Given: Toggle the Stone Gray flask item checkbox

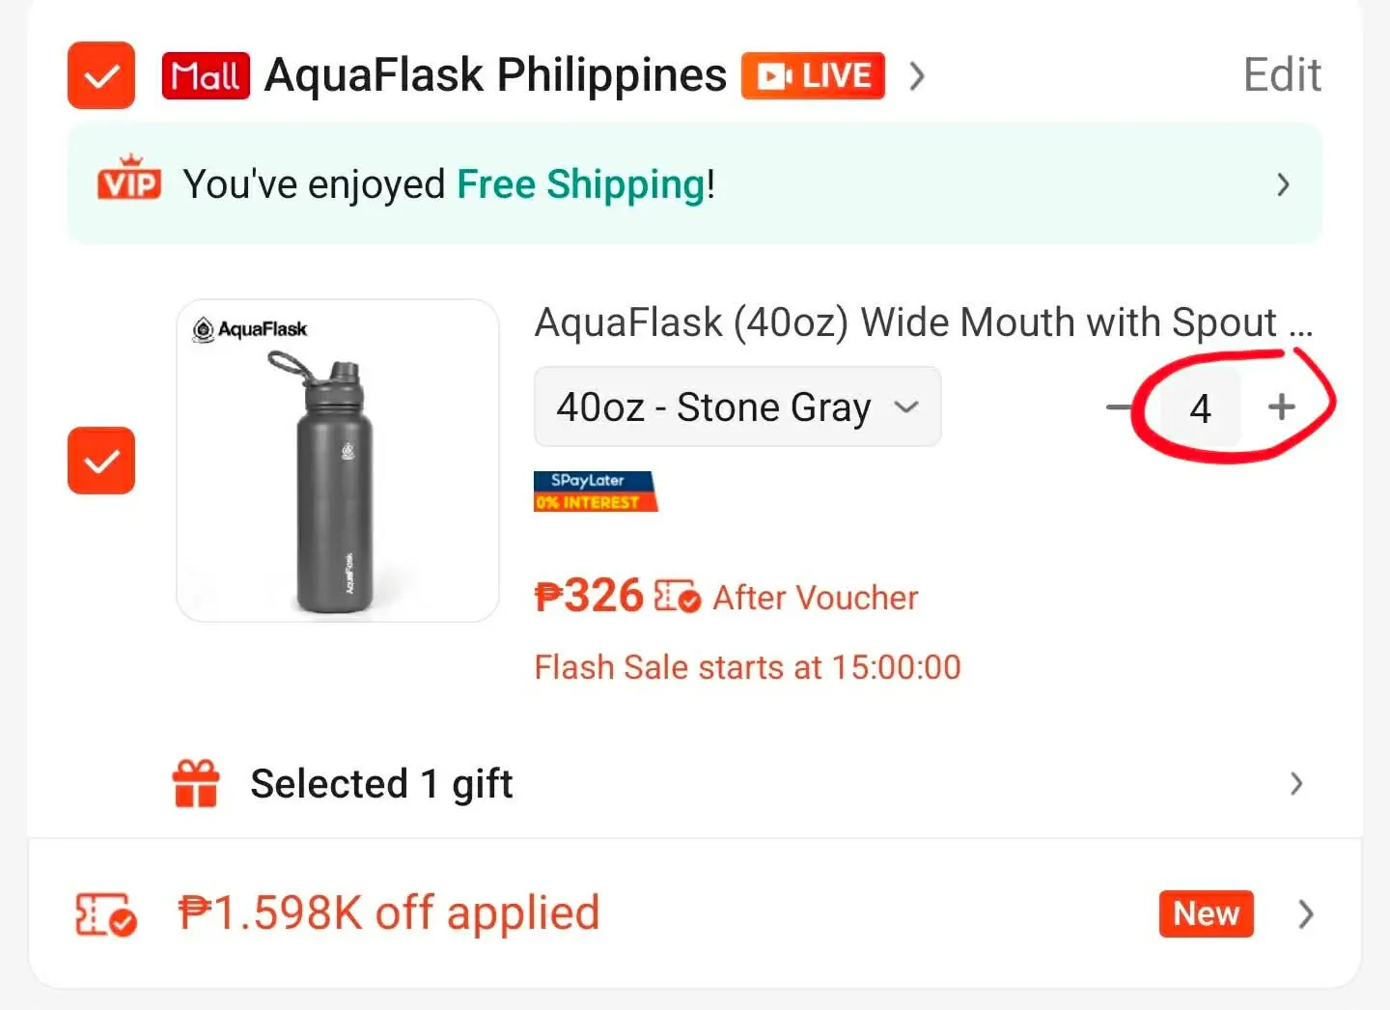Looking at the screenshot, I should (x=101, y=461).
